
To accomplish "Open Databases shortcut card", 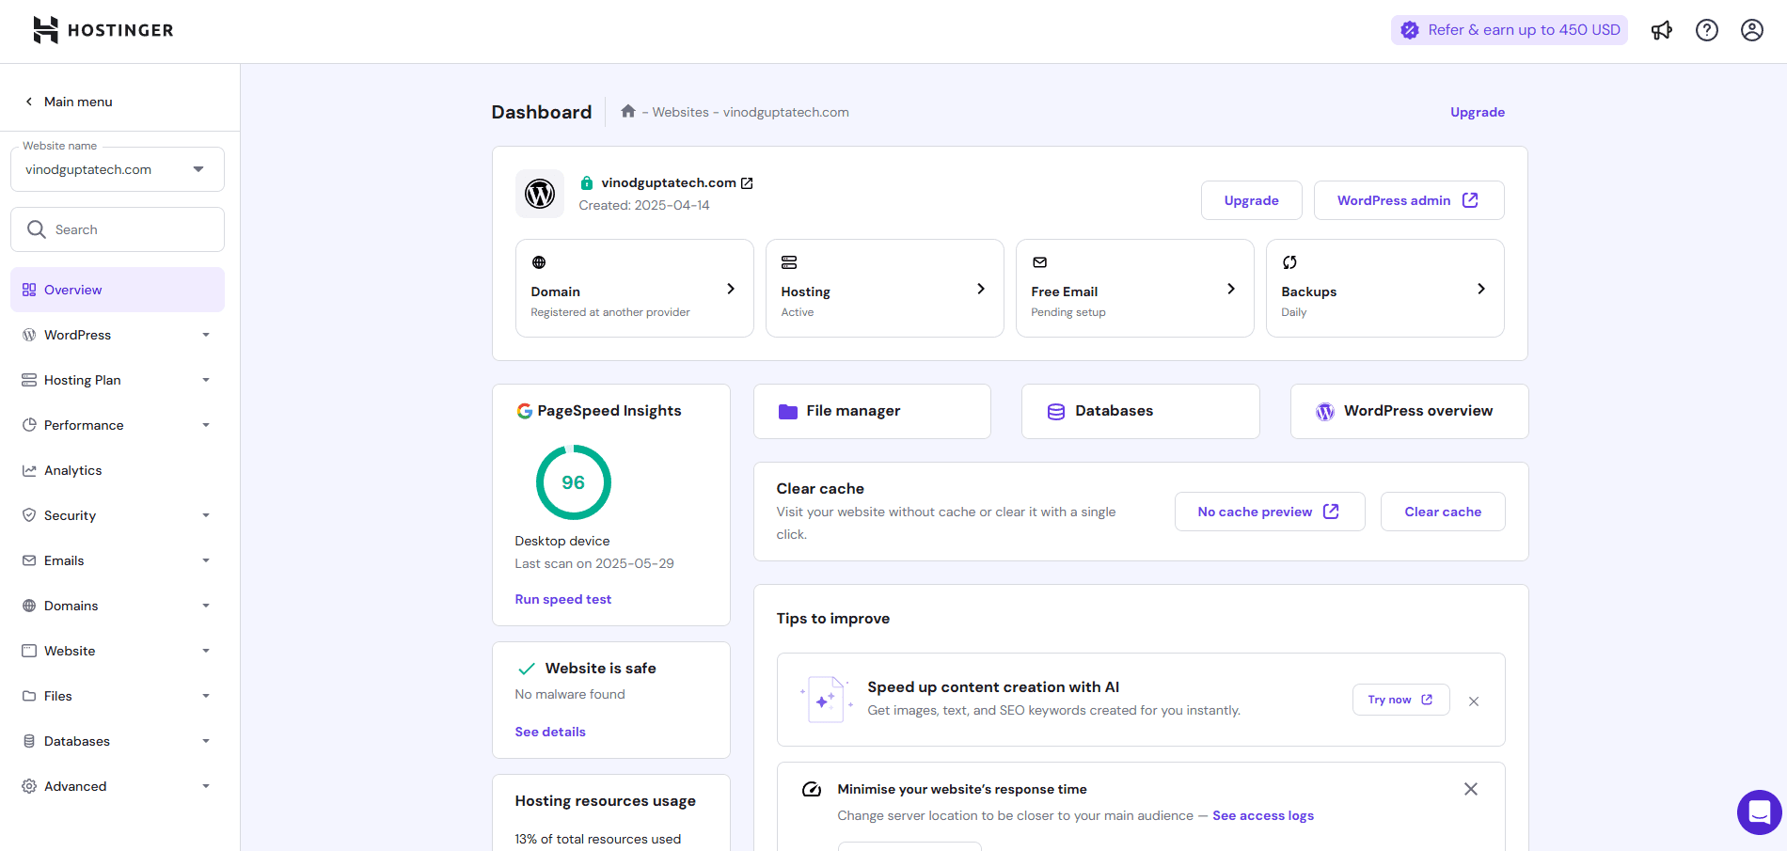I will point(1141,411).
